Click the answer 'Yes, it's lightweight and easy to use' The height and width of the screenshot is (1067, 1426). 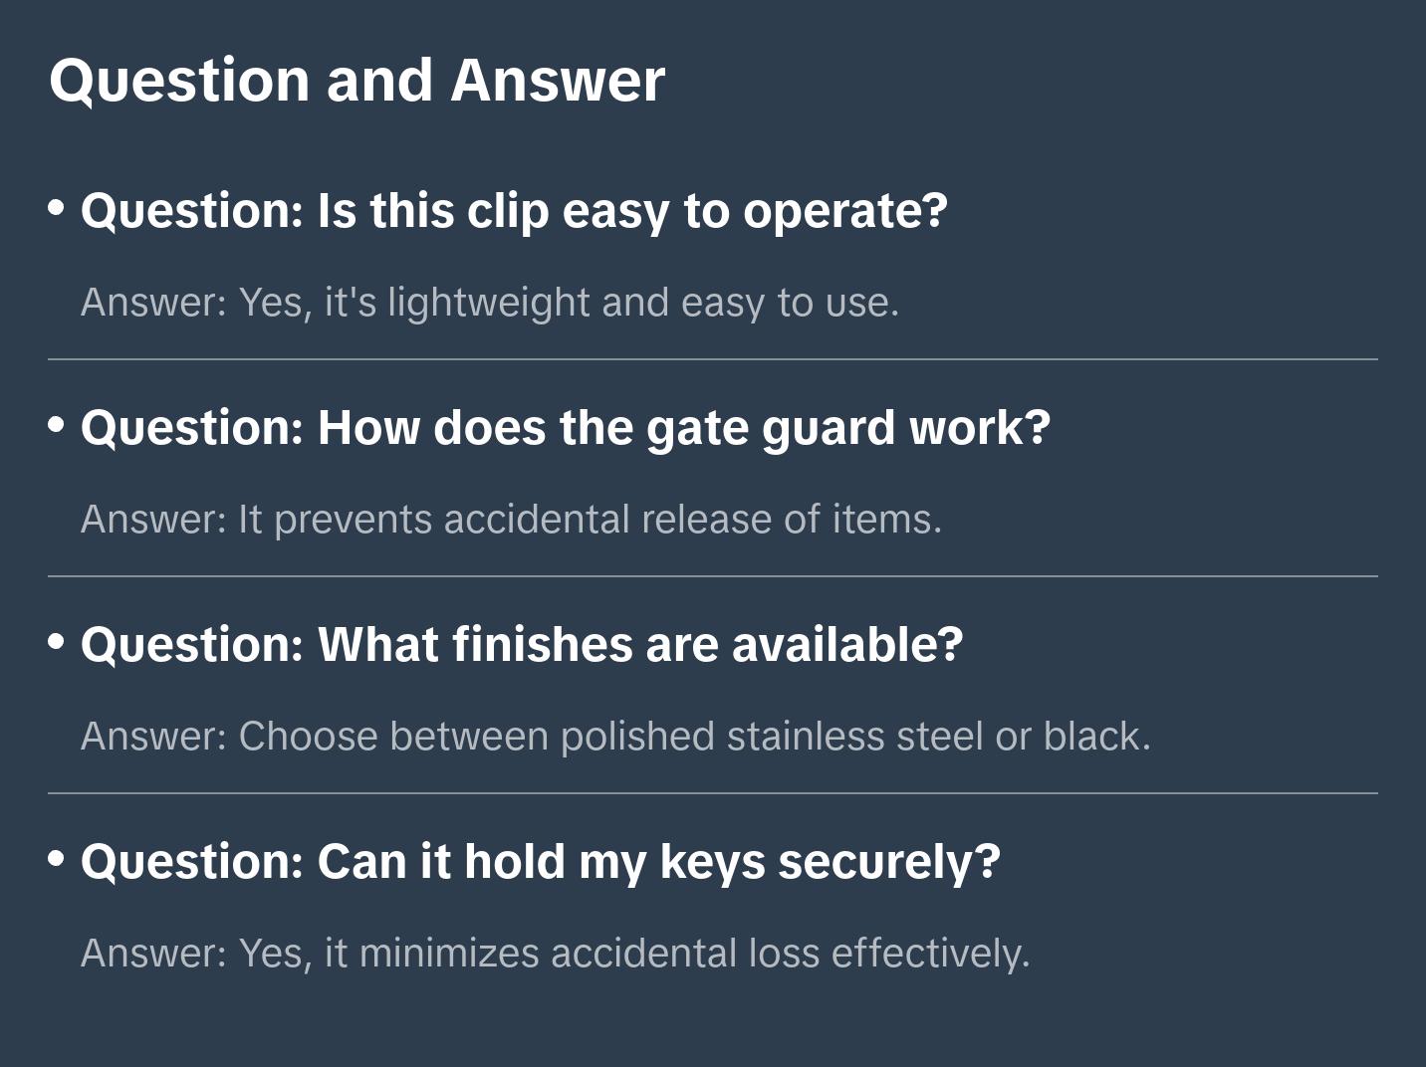point(568,303)
